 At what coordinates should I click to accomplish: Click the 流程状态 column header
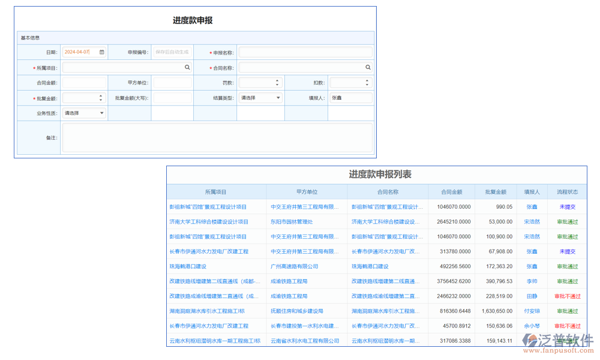pyautogui.click(x=566, y=191)
